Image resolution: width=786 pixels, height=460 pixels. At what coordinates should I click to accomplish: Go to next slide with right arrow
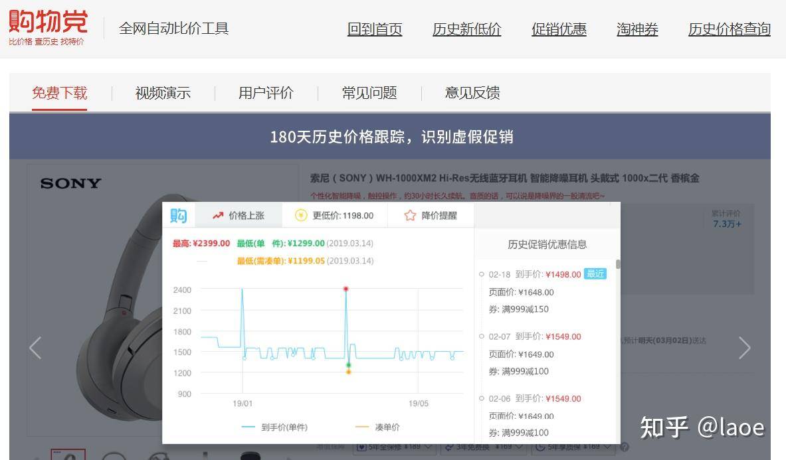744,348
